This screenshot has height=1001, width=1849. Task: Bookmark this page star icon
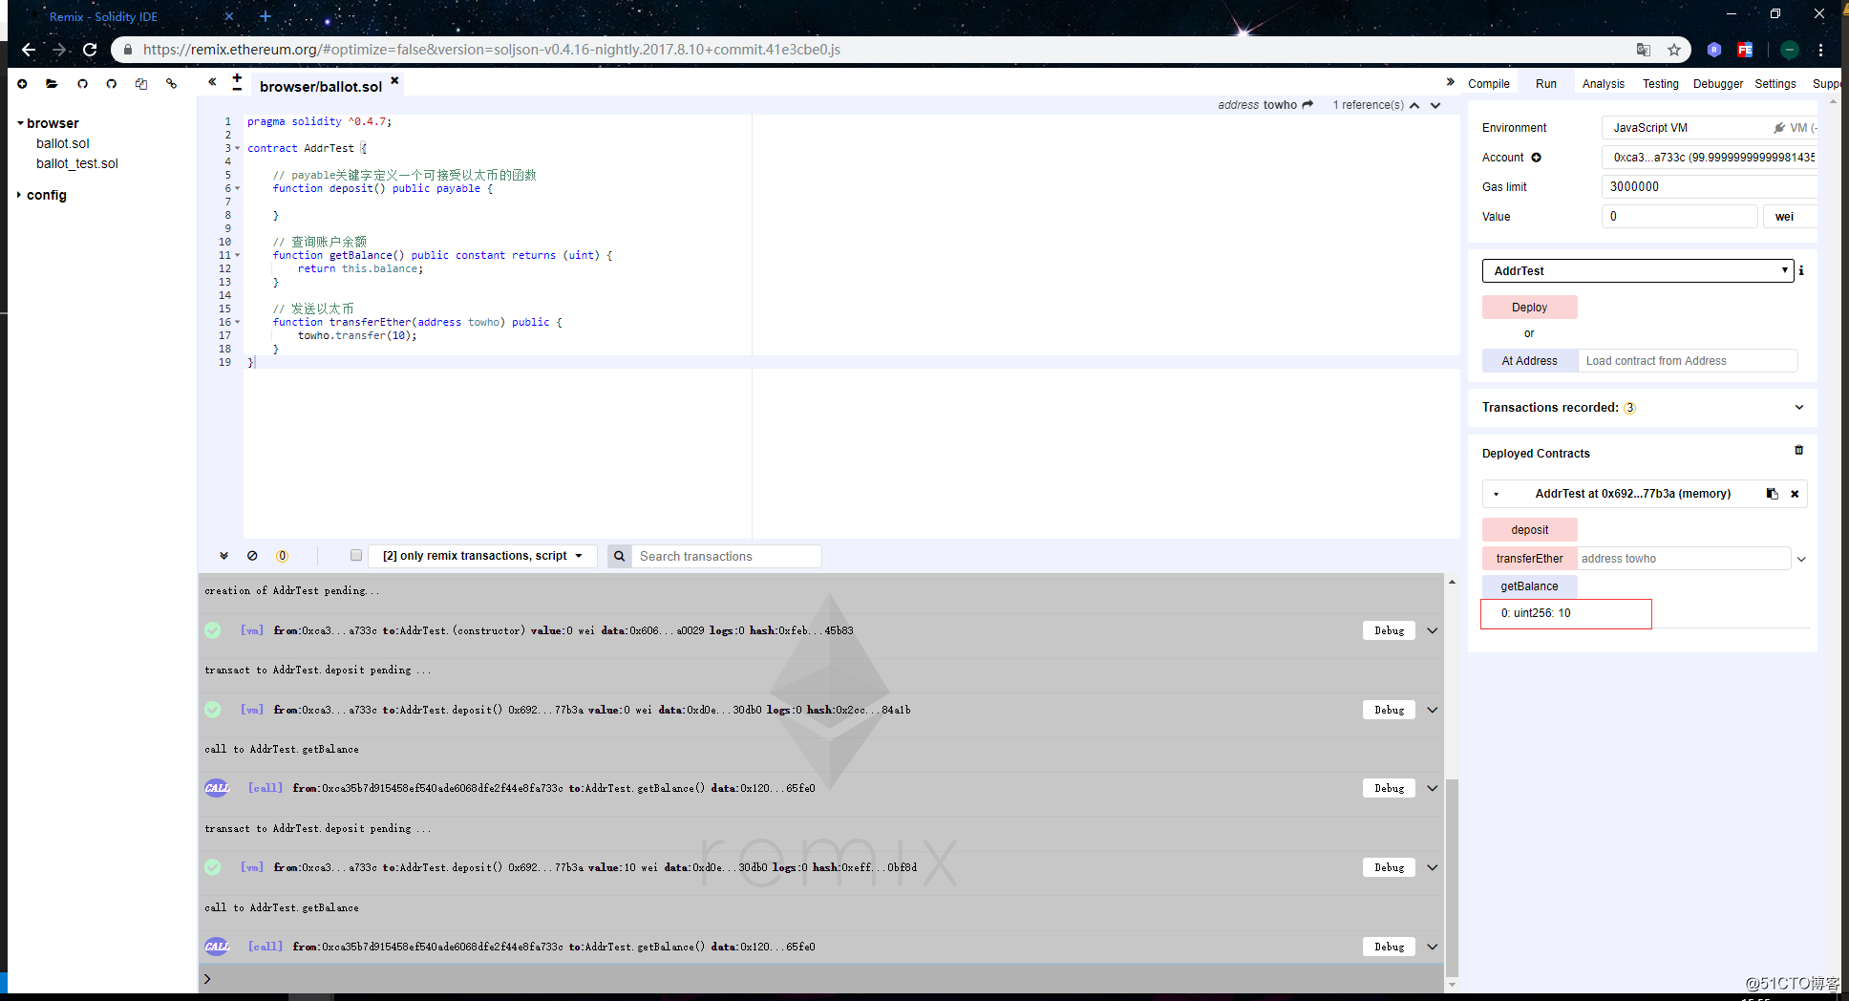coord(1674,50)
